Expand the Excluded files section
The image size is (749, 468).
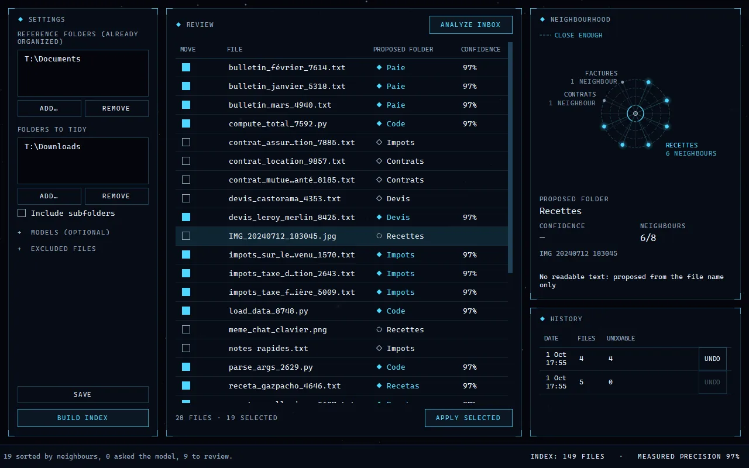(57, 249)
